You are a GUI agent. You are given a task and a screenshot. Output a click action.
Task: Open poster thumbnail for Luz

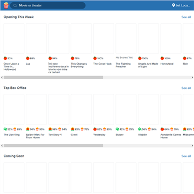[x=36, y=38]
